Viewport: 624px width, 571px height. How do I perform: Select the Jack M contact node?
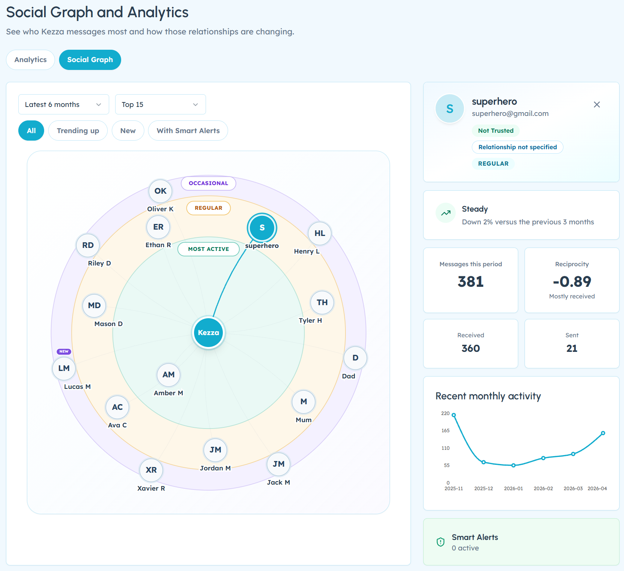click(x=279, y=464)
